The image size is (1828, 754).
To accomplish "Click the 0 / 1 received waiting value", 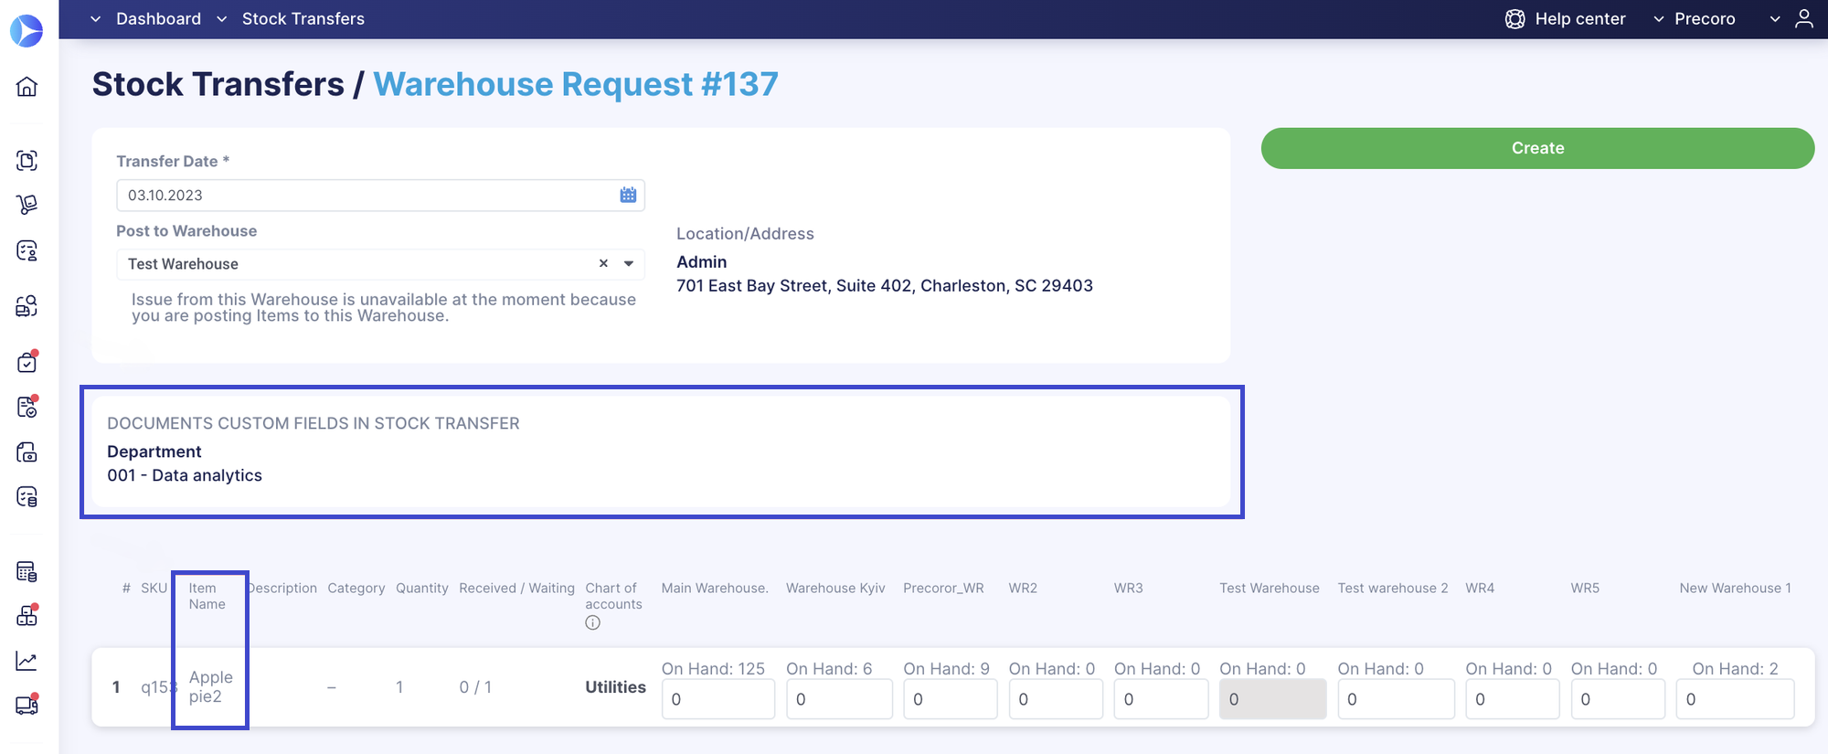I will coord(475,687).
